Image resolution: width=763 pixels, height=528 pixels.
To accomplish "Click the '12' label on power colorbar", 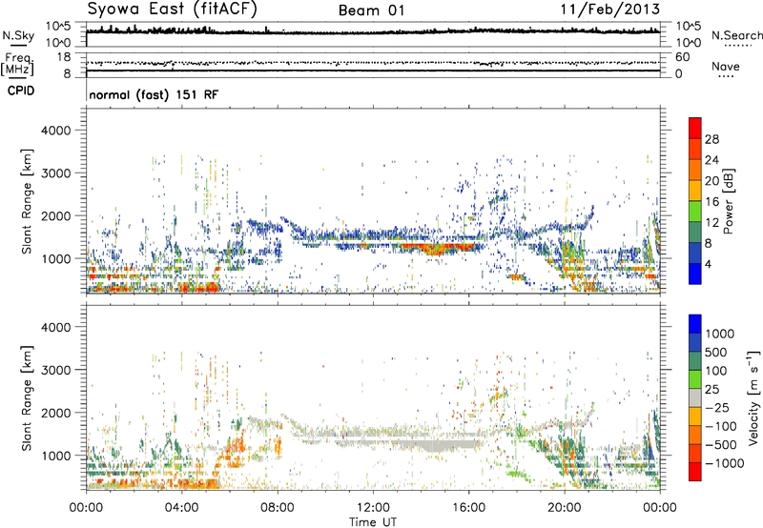I will (x=711, y=223).
